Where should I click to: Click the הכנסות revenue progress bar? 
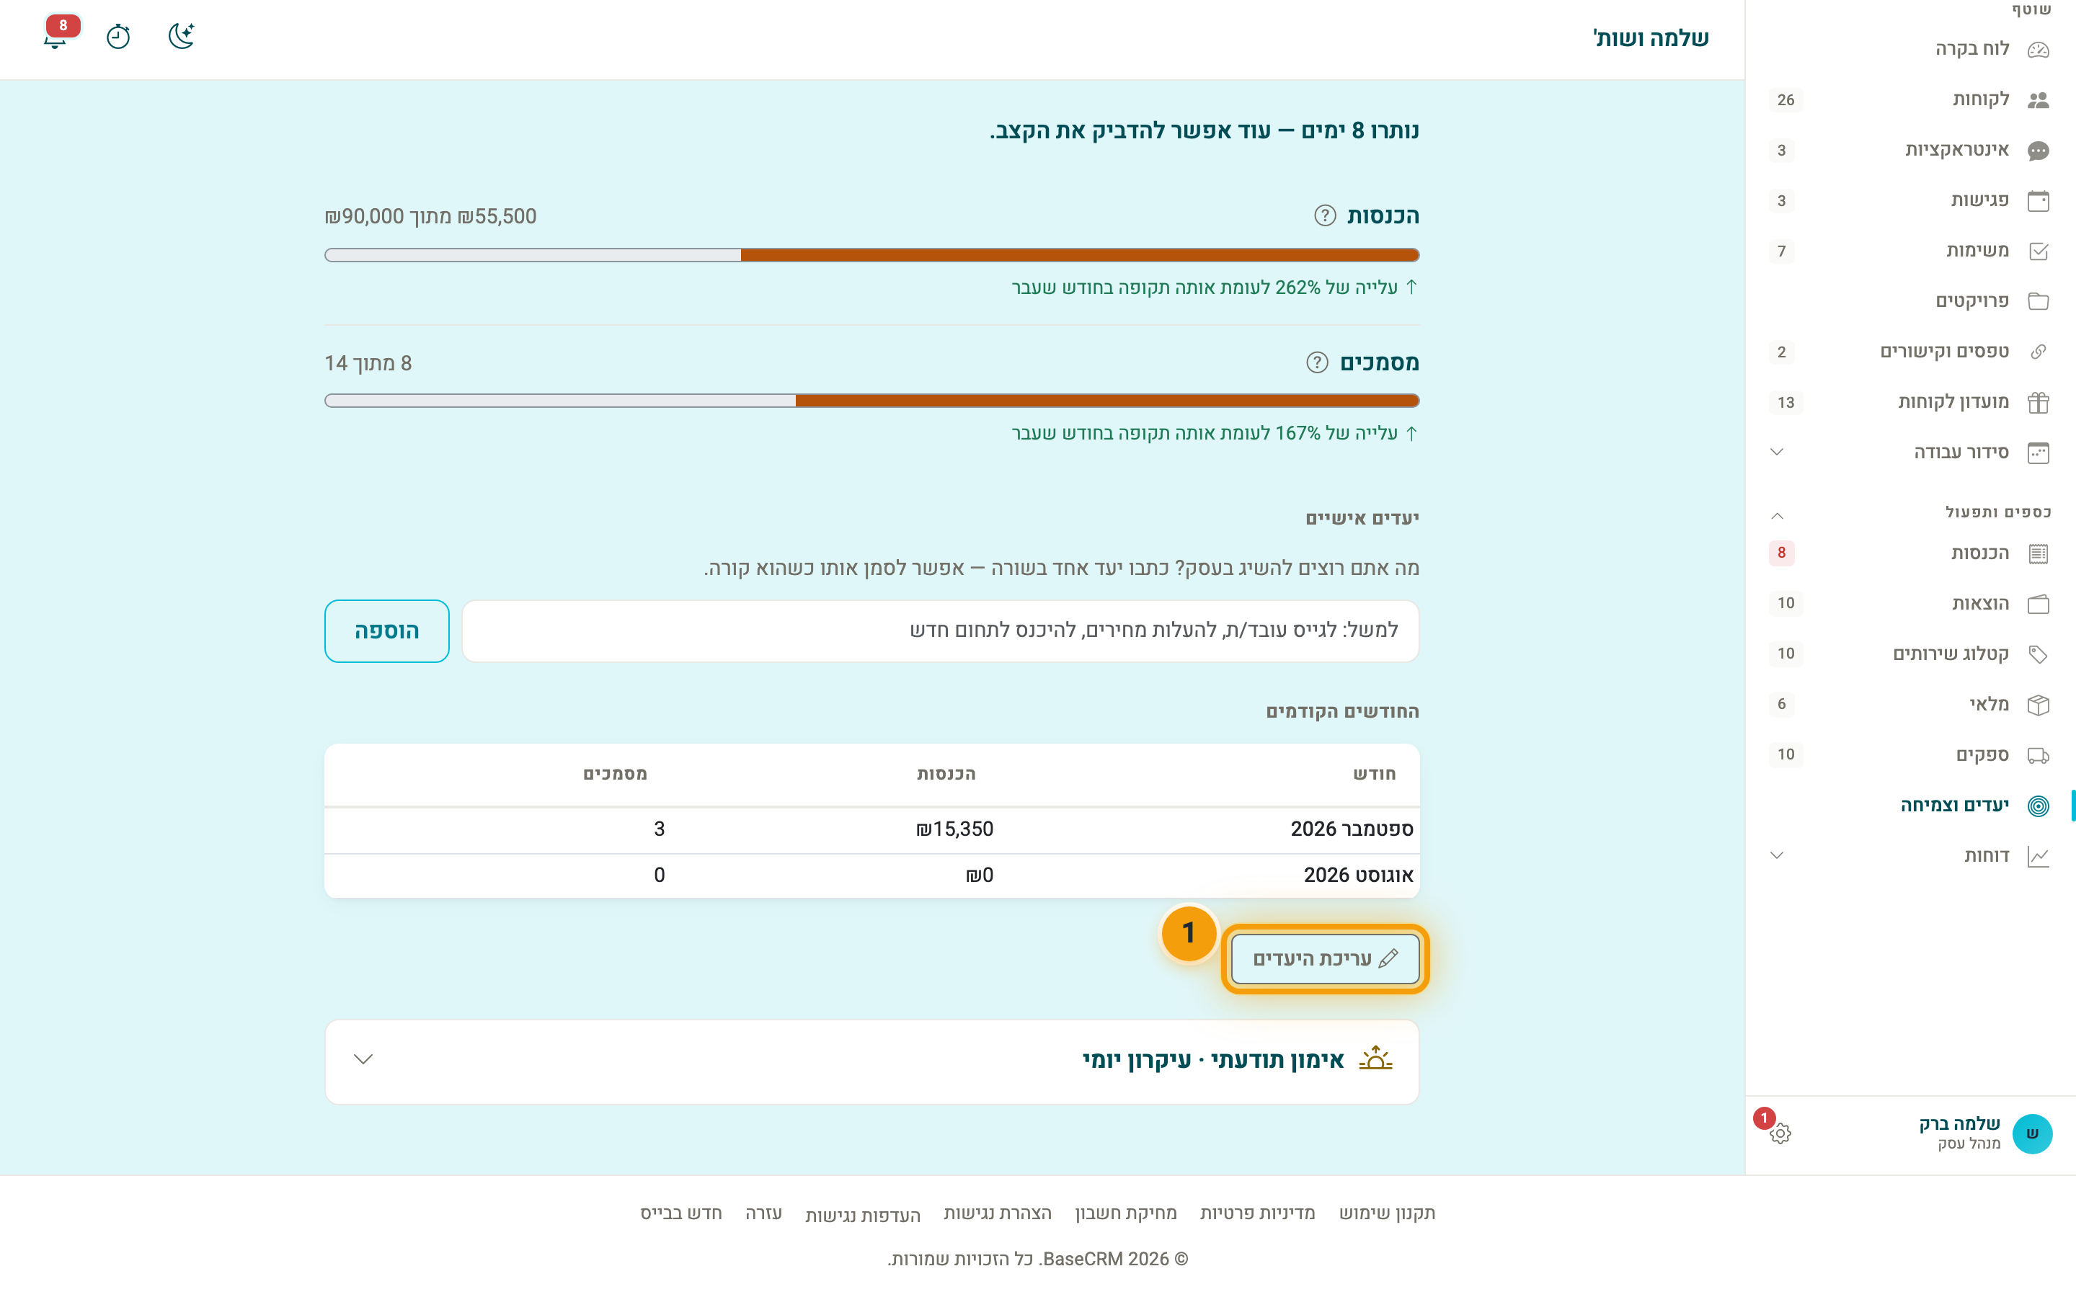point(871,255)
